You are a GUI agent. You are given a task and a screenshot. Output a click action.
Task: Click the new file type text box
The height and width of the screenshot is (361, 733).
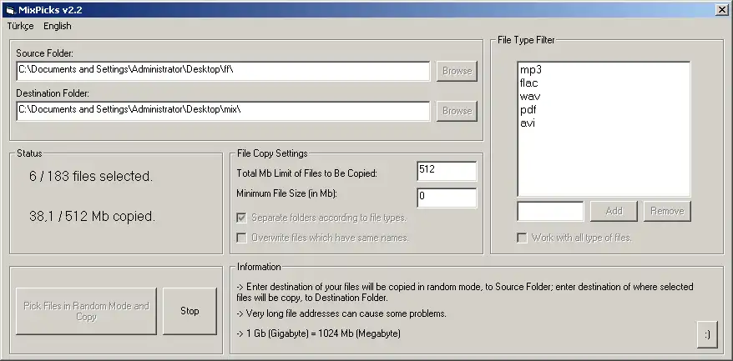point(550,211)
